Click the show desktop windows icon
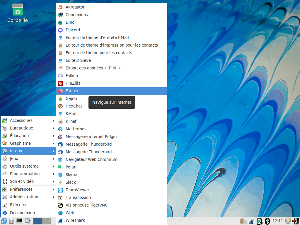Screen dimensions: 300x225 pos(28,221)
